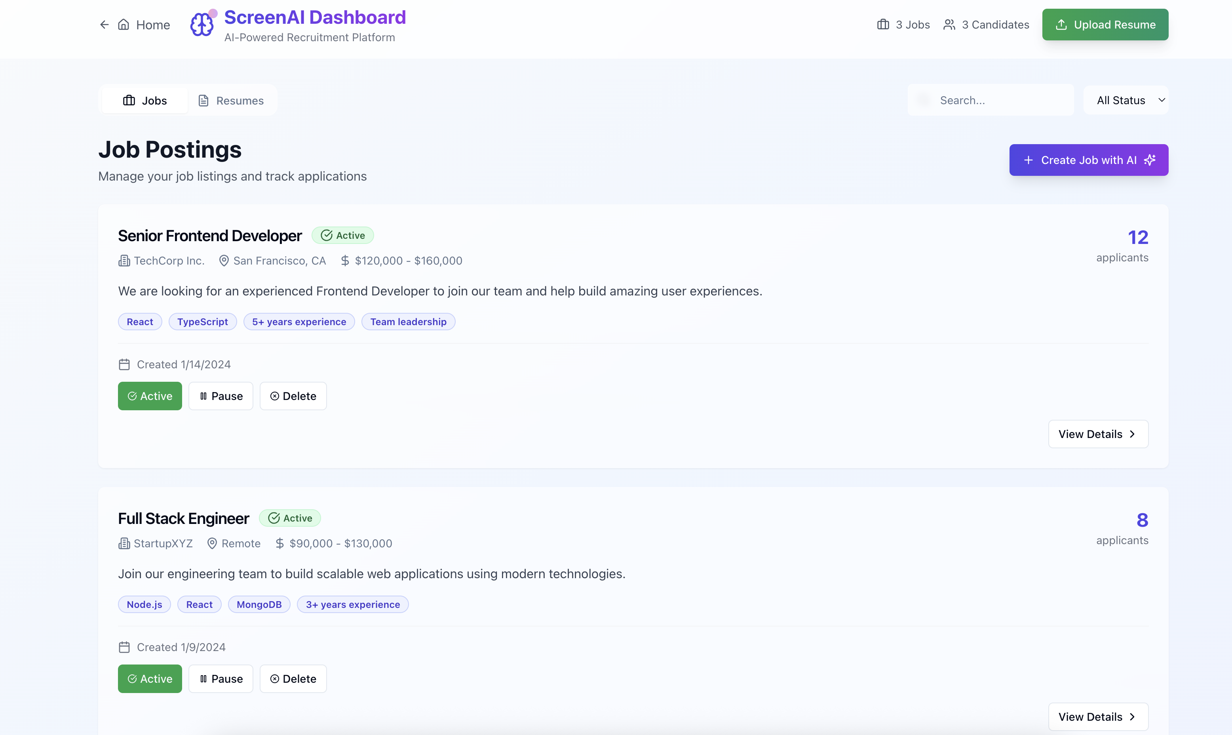Expand View Details for Senior Frontend Developer
The width and height of the screenshot is (1232, 735).
1098,434
